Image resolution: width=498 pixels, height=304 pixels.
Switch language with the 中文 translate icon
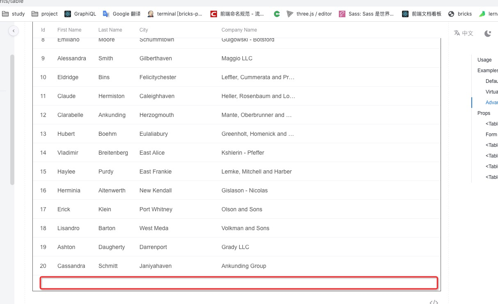click(x=464, y=33)
